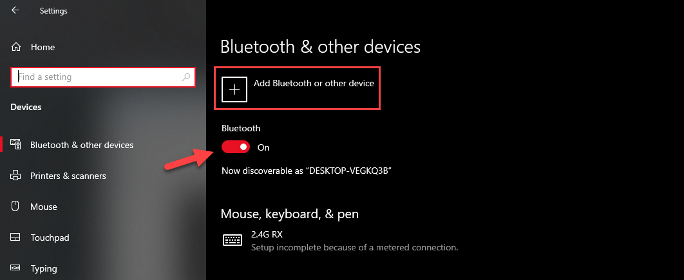
Task: Click the Home house icon
Action: click(x=16, y=47)
